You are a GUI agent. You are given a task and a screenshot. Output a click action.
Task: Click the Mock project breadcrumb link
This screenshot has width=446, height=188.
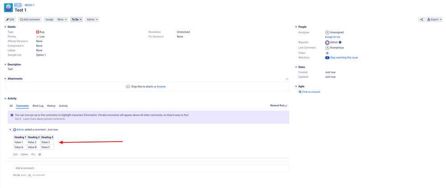[18, 5]
